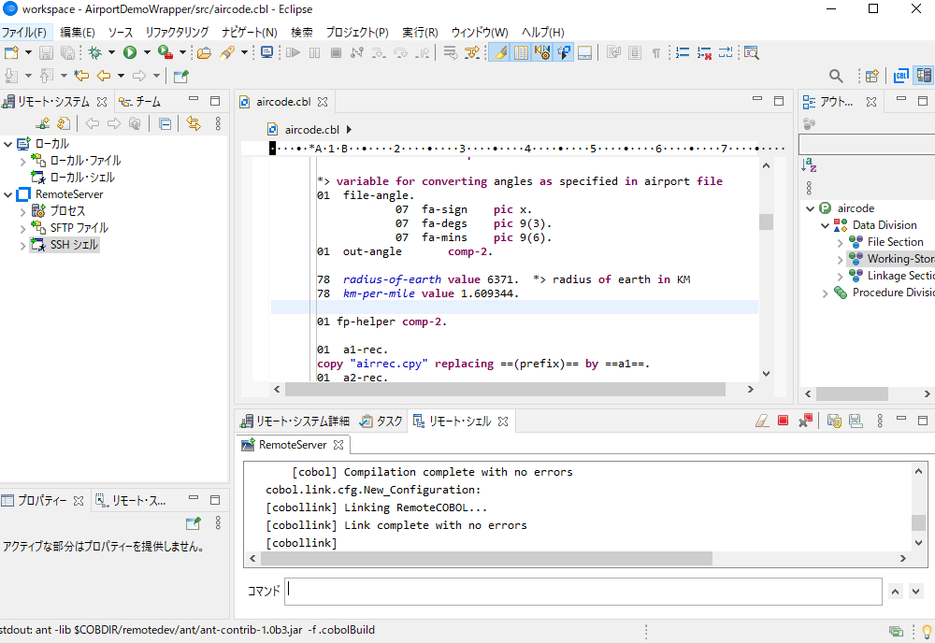Click the clear console eraser icon

(761, 421)
